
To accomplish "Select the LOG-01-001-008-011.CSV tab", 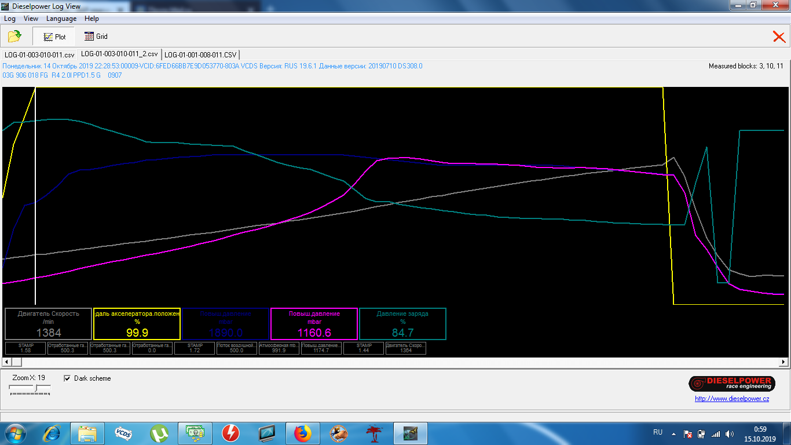I will (x=200, y=54).
